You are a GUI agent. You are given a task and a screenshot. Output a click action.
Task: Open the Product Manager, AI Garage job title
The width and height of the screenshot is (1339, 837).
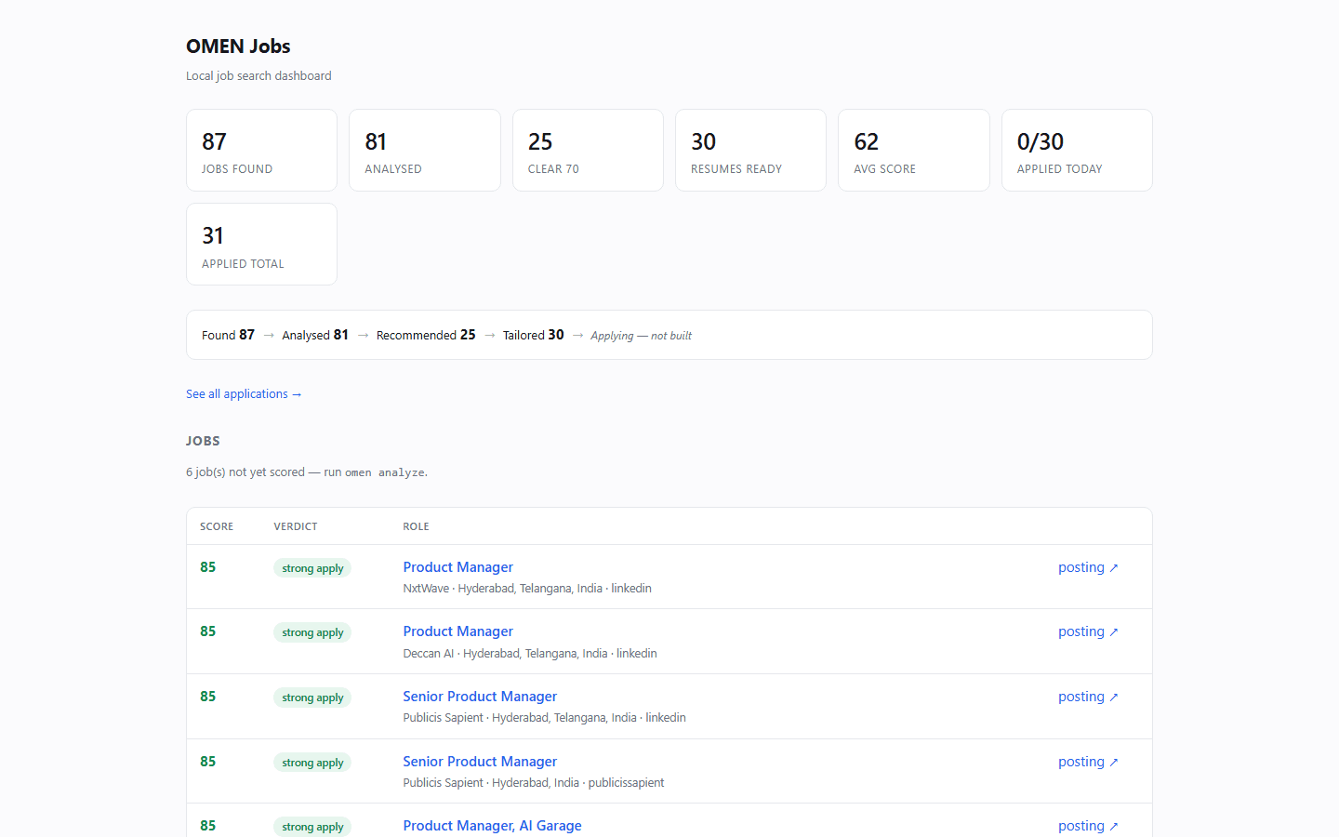(x=492, y=826)
